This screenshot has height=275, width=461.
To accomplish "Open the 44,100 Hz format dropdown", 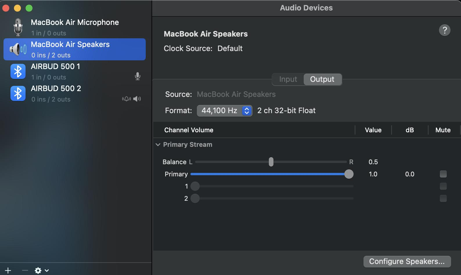I will coord(224,111).
